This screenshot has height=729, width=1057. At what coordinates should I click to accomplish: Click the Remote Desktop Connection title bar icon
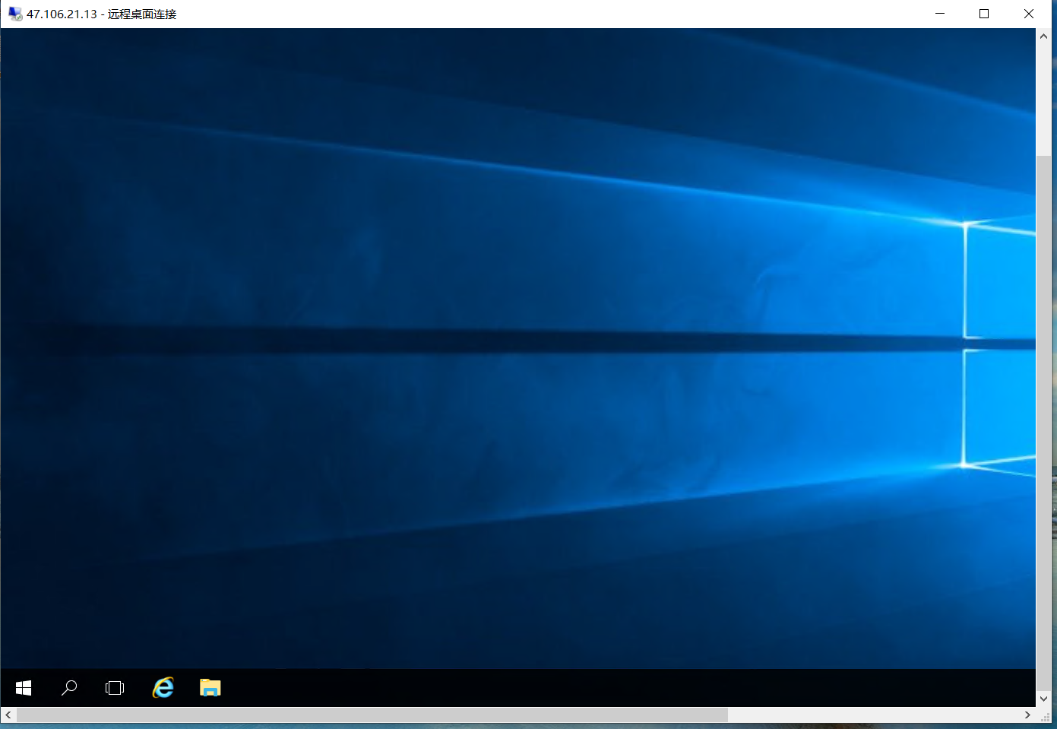(14, 14)
